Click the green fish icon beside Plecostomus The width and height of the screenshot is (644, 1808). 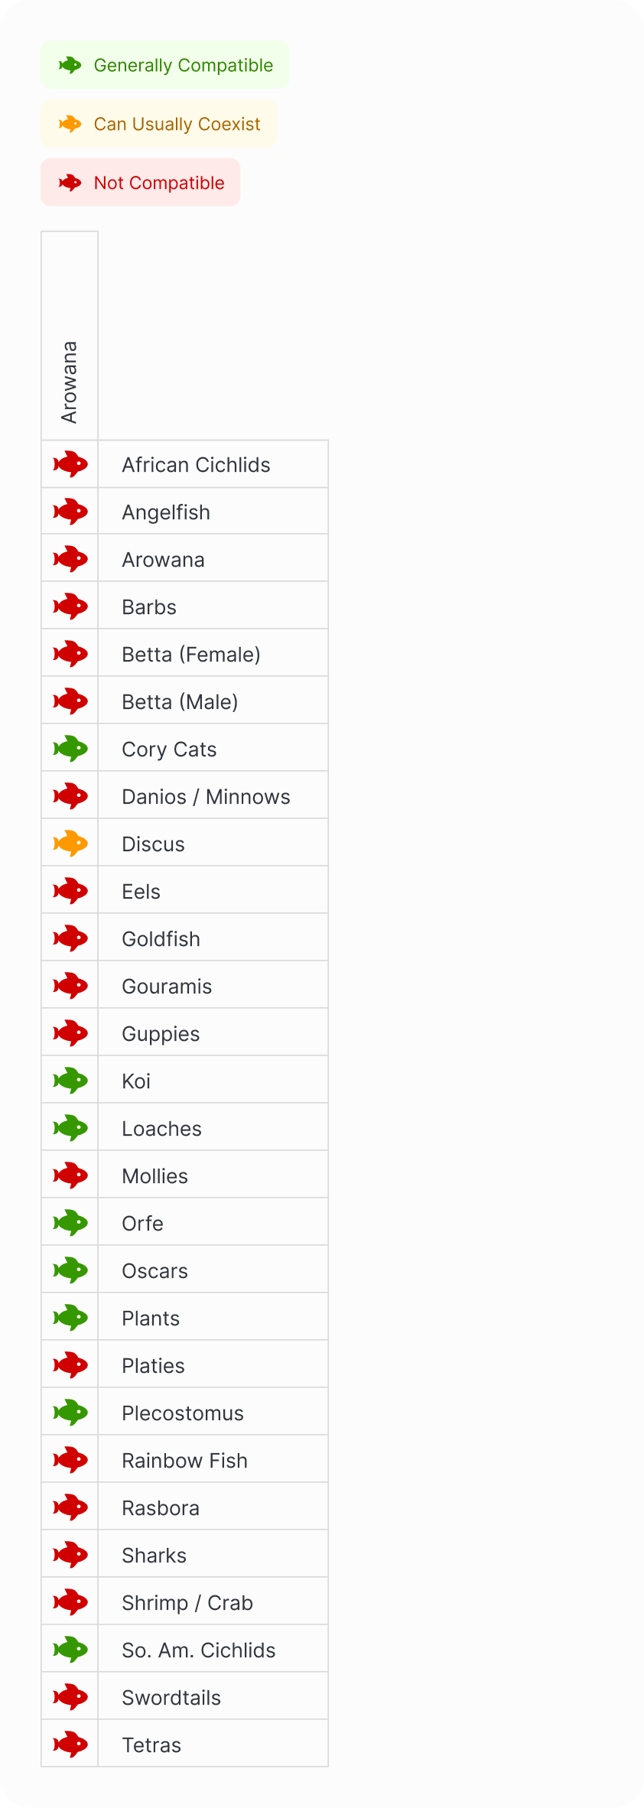pyautogui.click(x=70, y=1413)
